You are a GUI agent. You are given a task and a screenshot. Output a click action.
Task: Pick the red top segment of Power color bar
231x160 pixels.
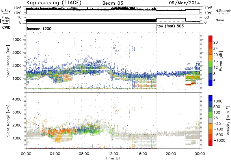[210, 39]
